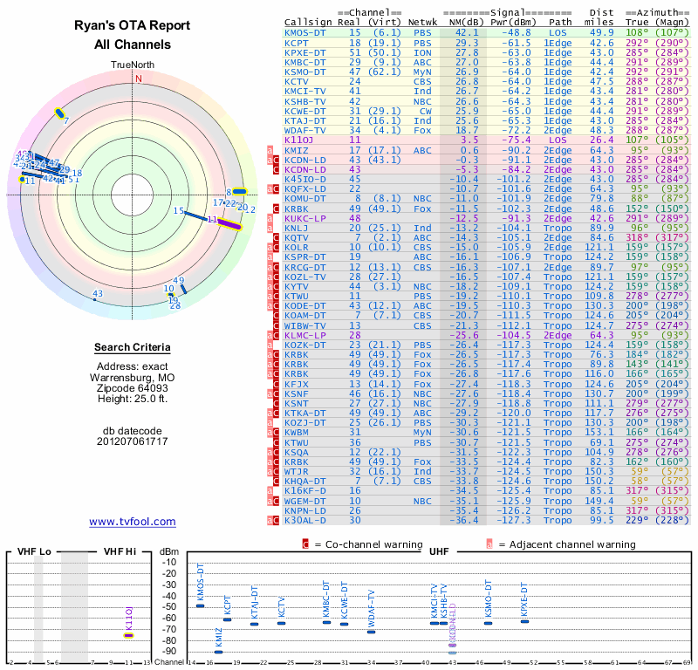Viewport: 698px width, 670px height.
Task: Click the 'a' marker beside KWBM
Action: [270, 433]
